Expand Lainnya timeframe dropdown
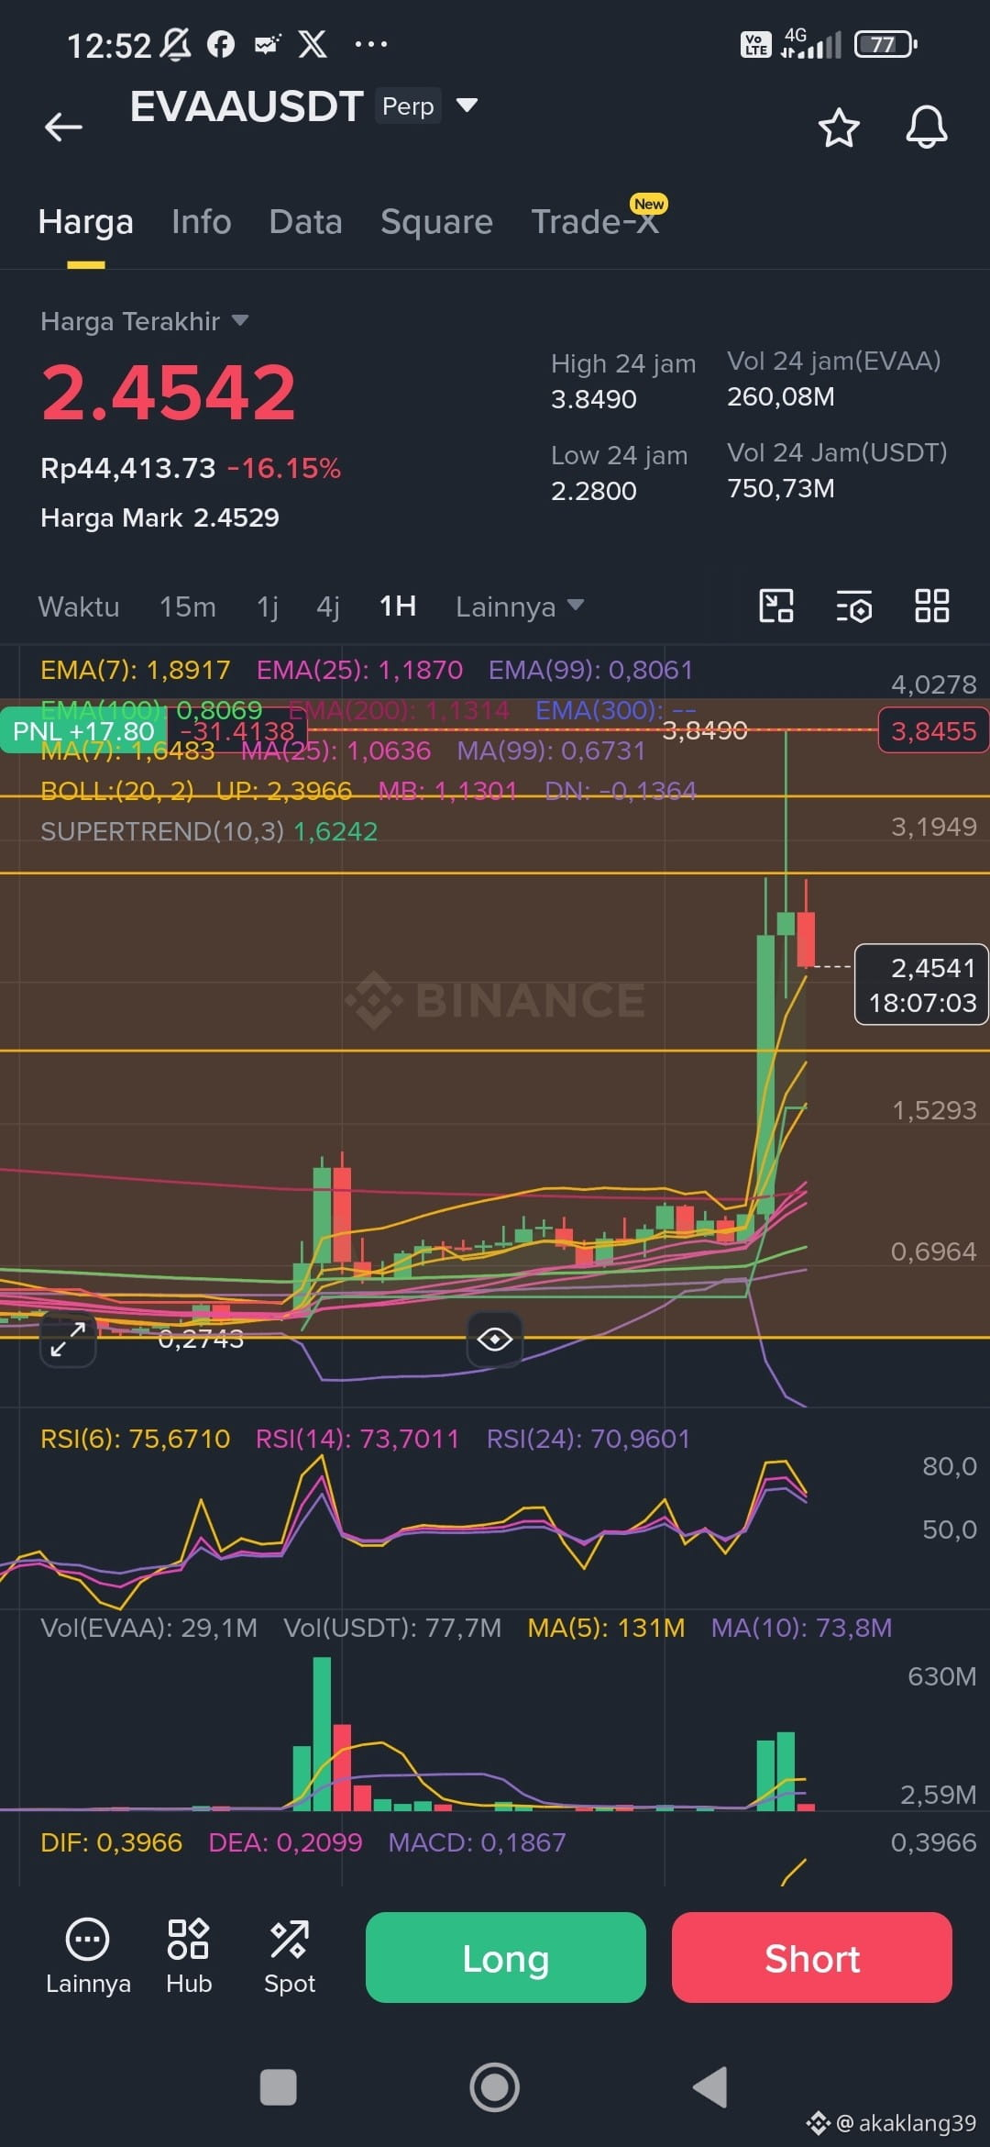 (x=520, y=606)
